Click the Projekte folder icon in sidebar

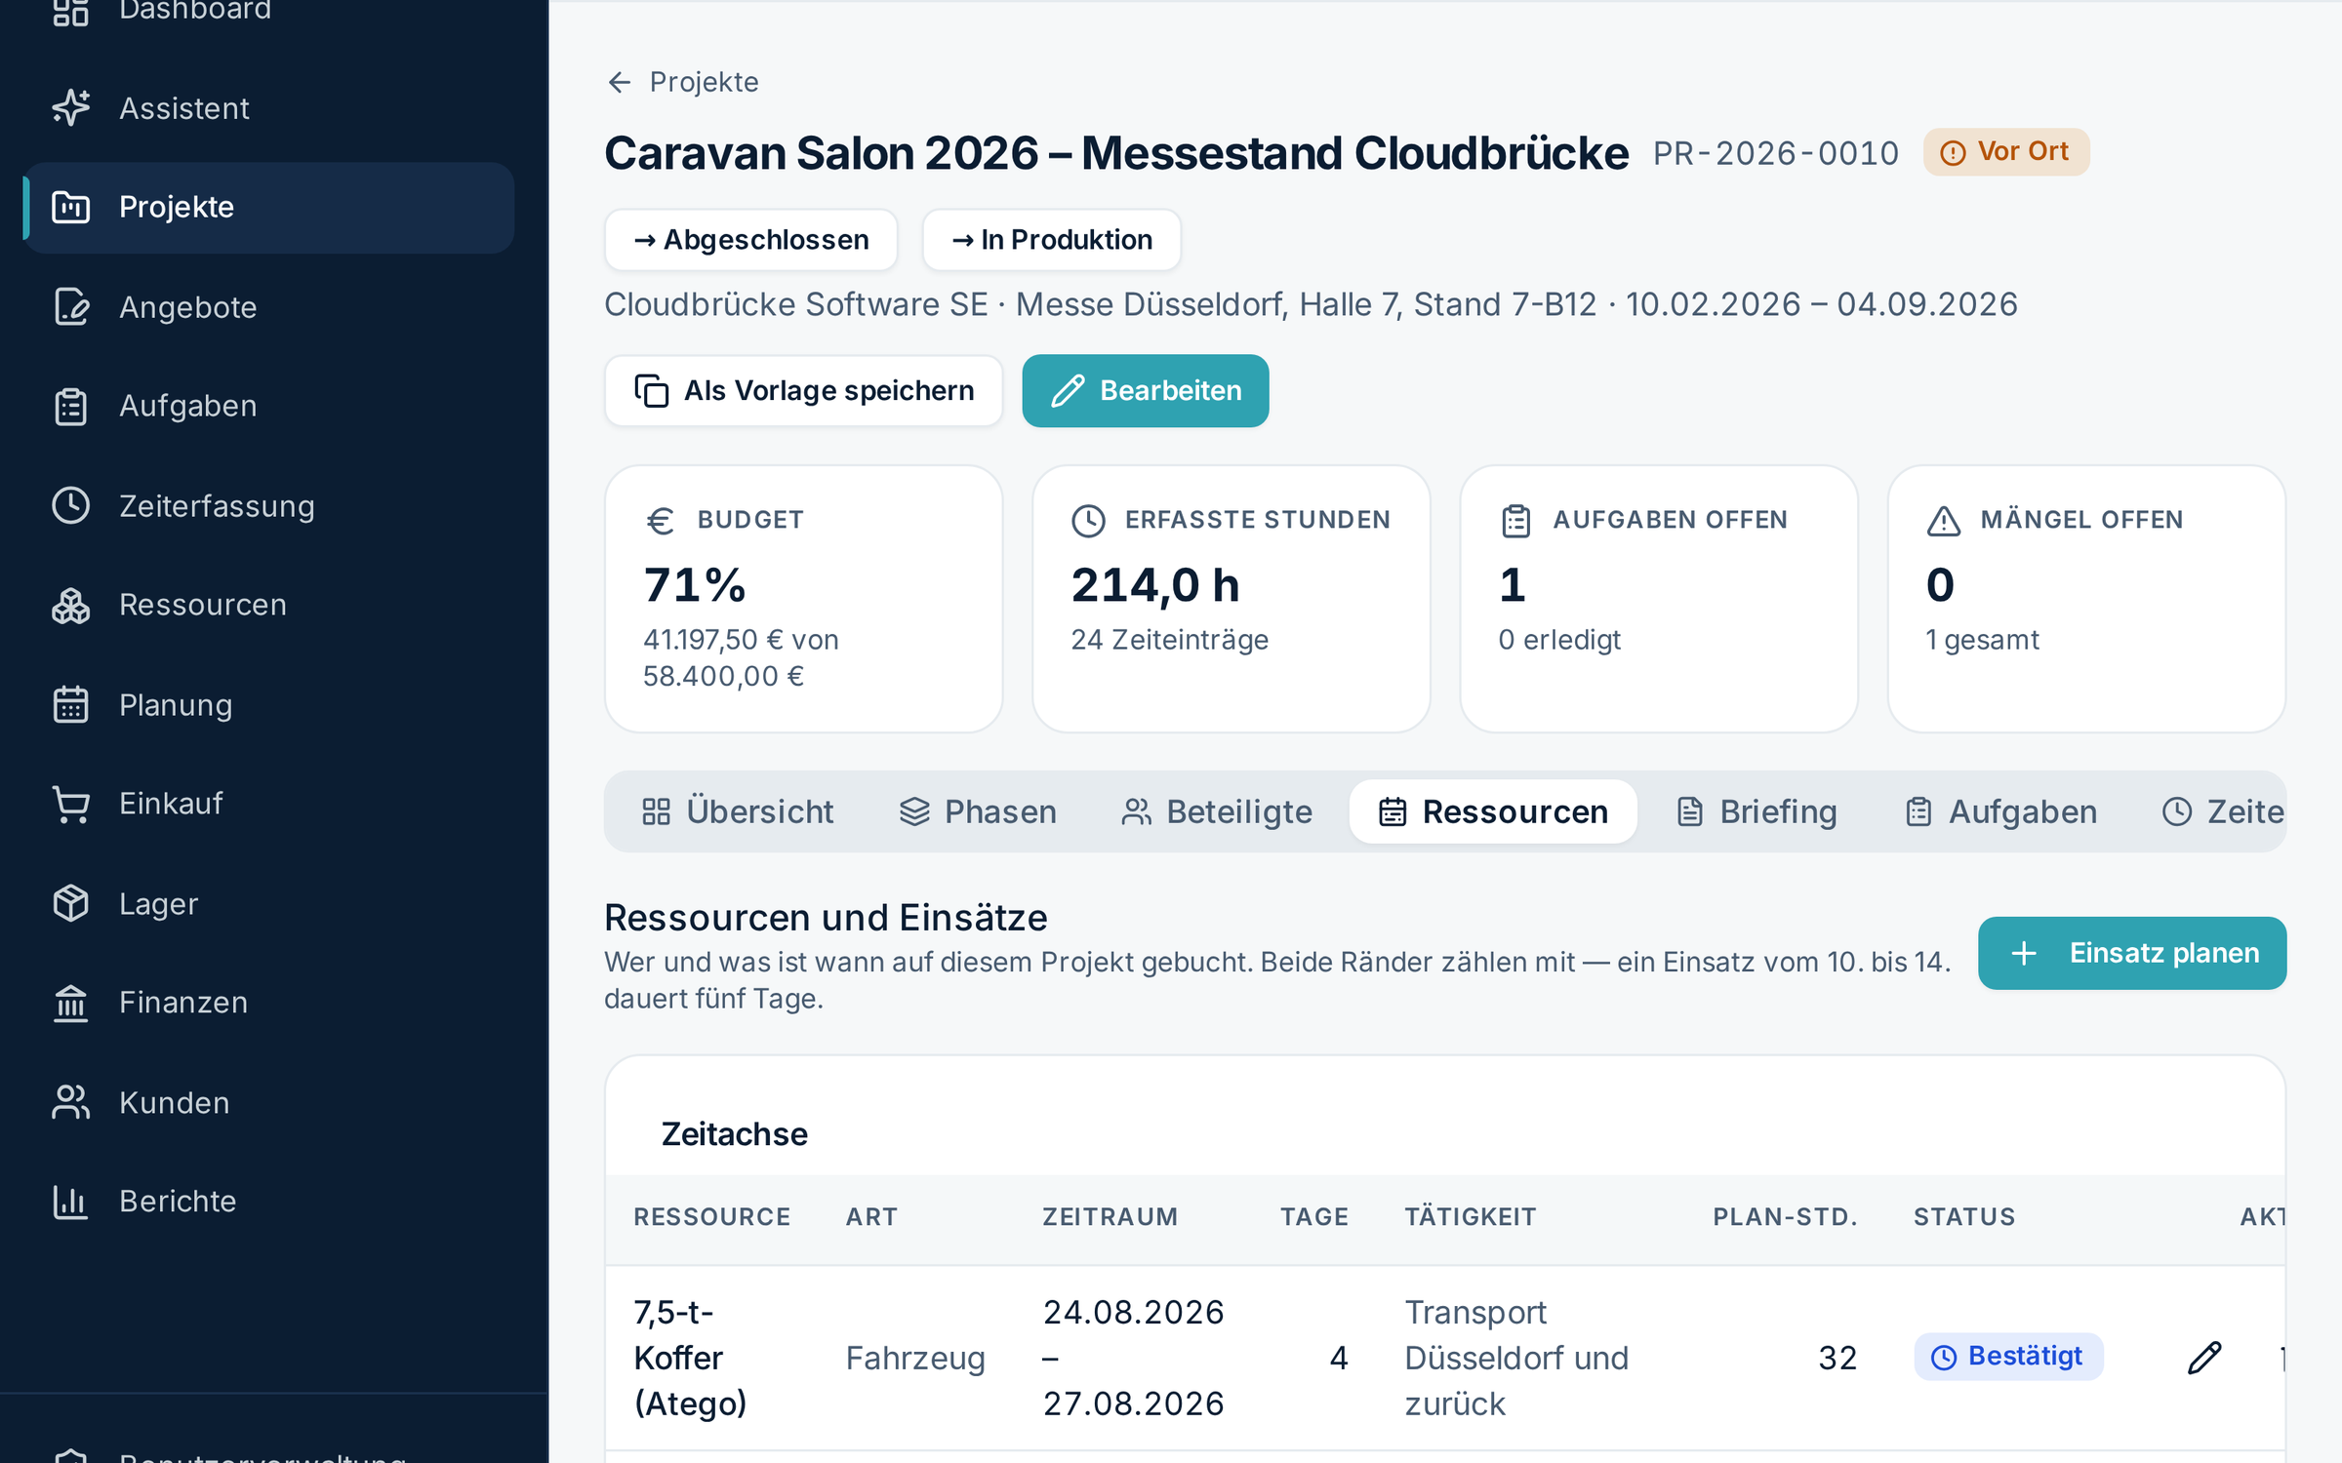tap(71, 207)
